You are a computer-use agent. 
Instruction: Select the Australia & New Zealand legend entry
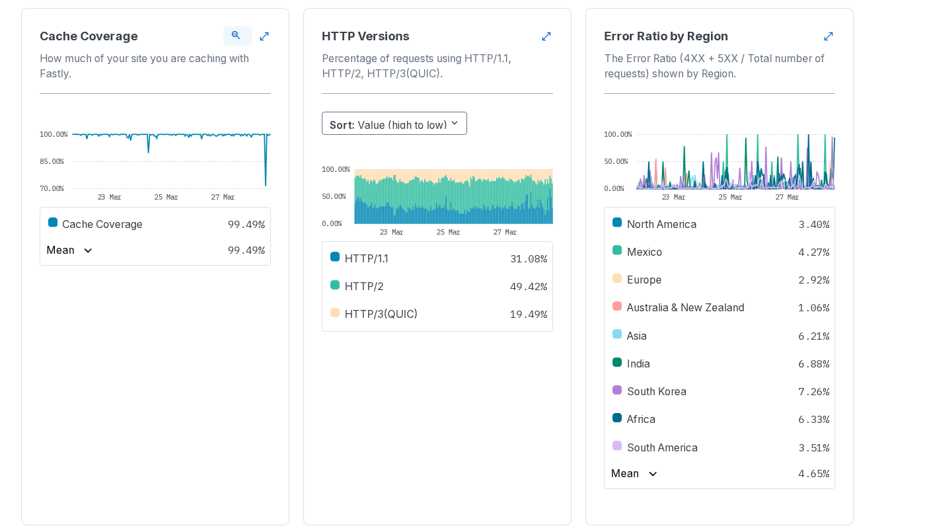685,307
